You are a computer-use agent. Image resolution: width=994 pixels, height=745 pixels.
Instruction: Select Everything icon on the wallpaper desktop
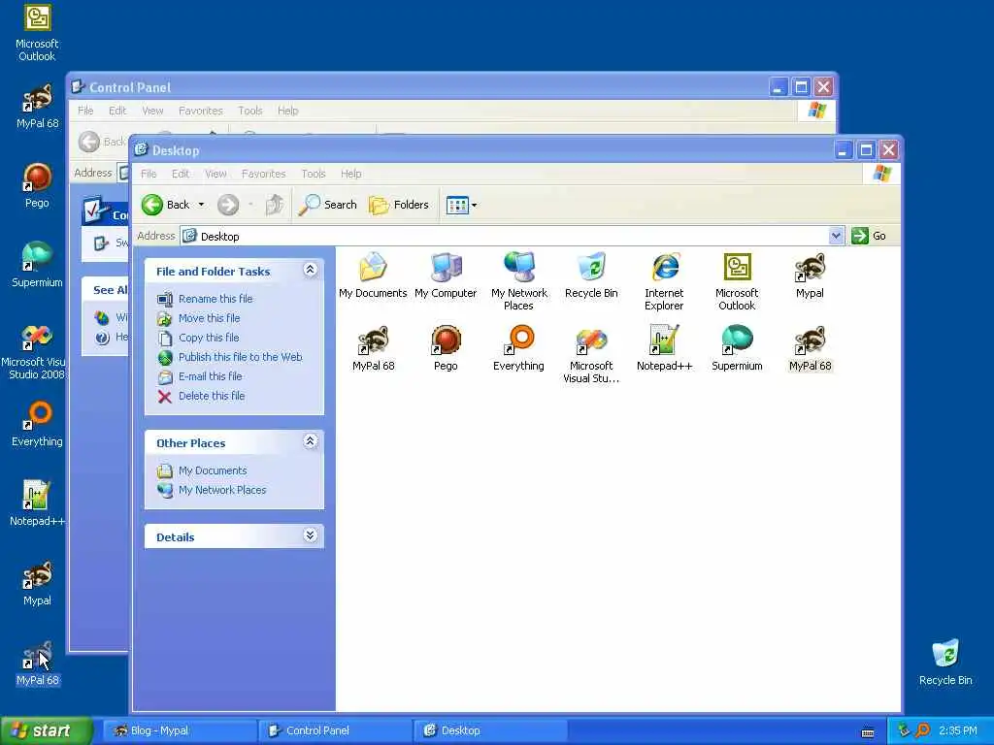click(x=37, y=424)
